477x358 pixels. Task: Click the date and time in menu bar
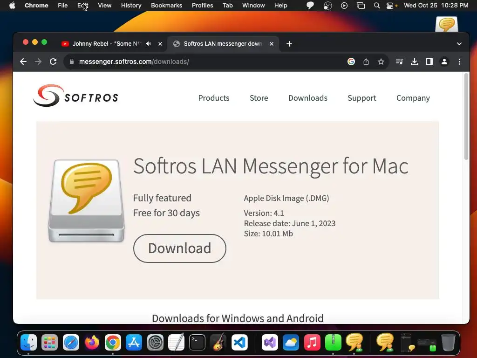[x=436, y=6]
